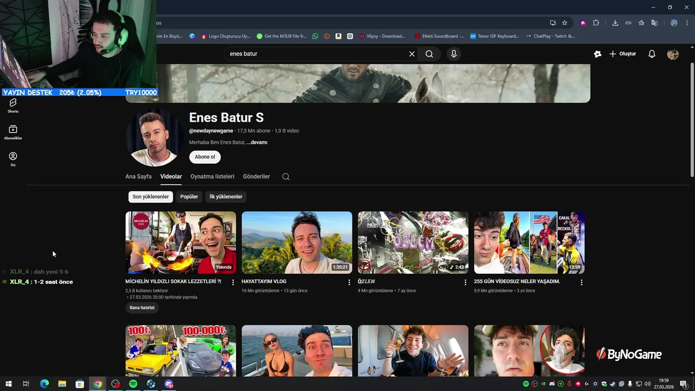The width and height of the screenshot is (695, 391).
Task: Open Discord icon in system tray
Action: [x=552, y=384]
